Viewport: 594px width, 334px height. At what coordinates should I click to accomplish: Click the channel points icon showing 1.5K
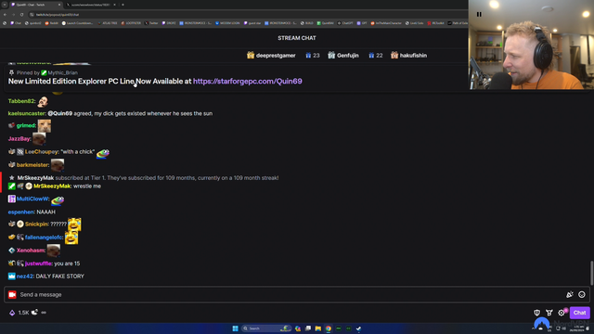pyautogui.click(x=12, y=313)
